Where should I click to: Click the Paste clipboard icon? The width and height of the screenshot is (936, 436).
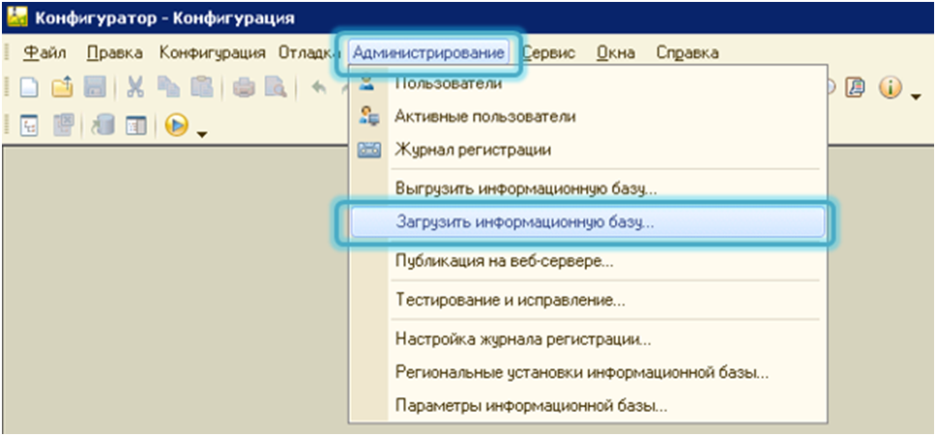pyautogui.click(x=201, y=88)
